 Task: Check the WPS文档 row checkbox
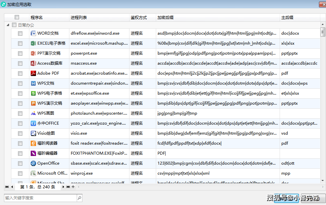click(20, 83)
